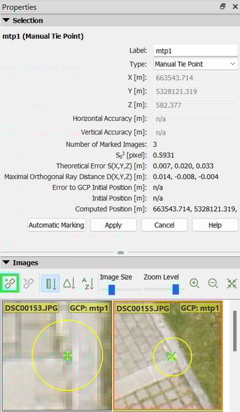Click the Theoretical Error value 0.007, 0.020, 0.033

coord(183,166)
